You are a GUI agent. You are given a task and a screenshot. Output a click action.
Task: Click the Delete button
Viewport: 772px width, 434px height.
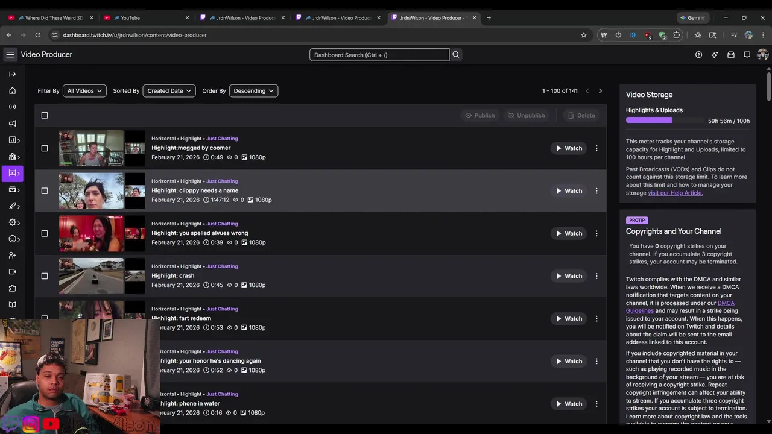point(581,115)
